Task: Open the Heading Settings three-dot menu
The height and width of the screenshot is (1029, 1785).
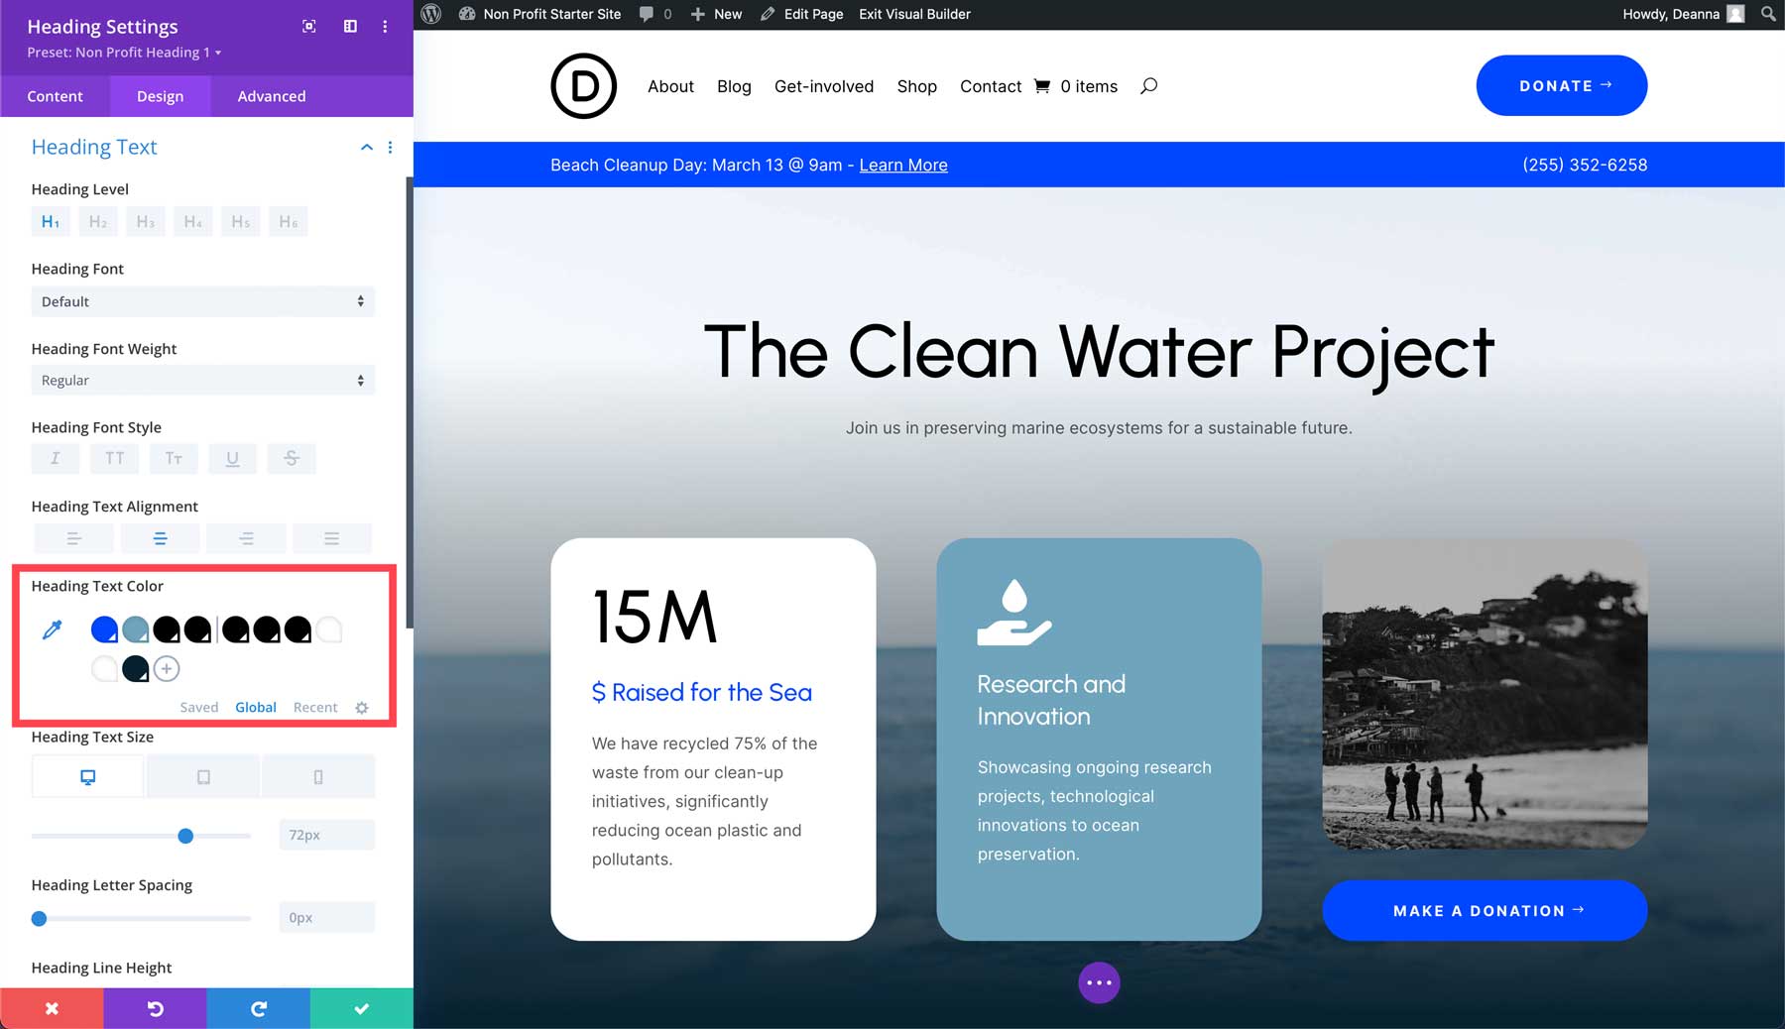Action: (386, 27)
